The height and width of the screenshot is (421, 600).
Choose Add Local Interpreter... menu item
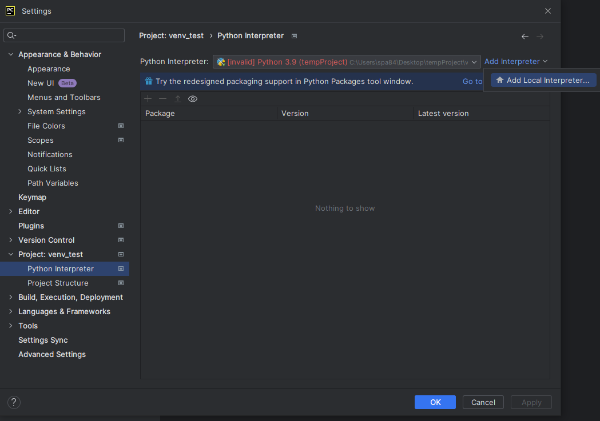(543, 80)
